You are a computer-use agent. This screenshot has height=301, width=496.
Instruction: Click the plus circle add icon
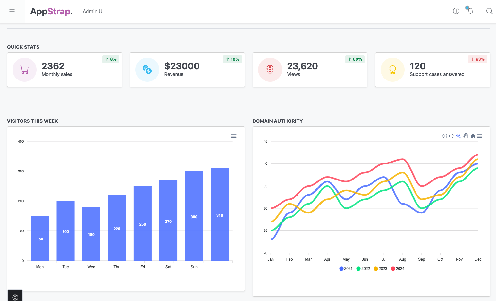(456, 11)
